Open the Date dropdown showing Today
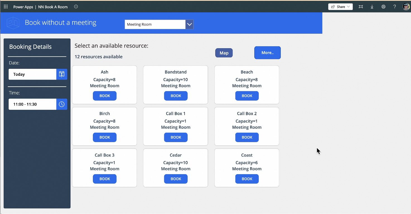The width and height of the screenshot is (411, 214). point(32,74)
